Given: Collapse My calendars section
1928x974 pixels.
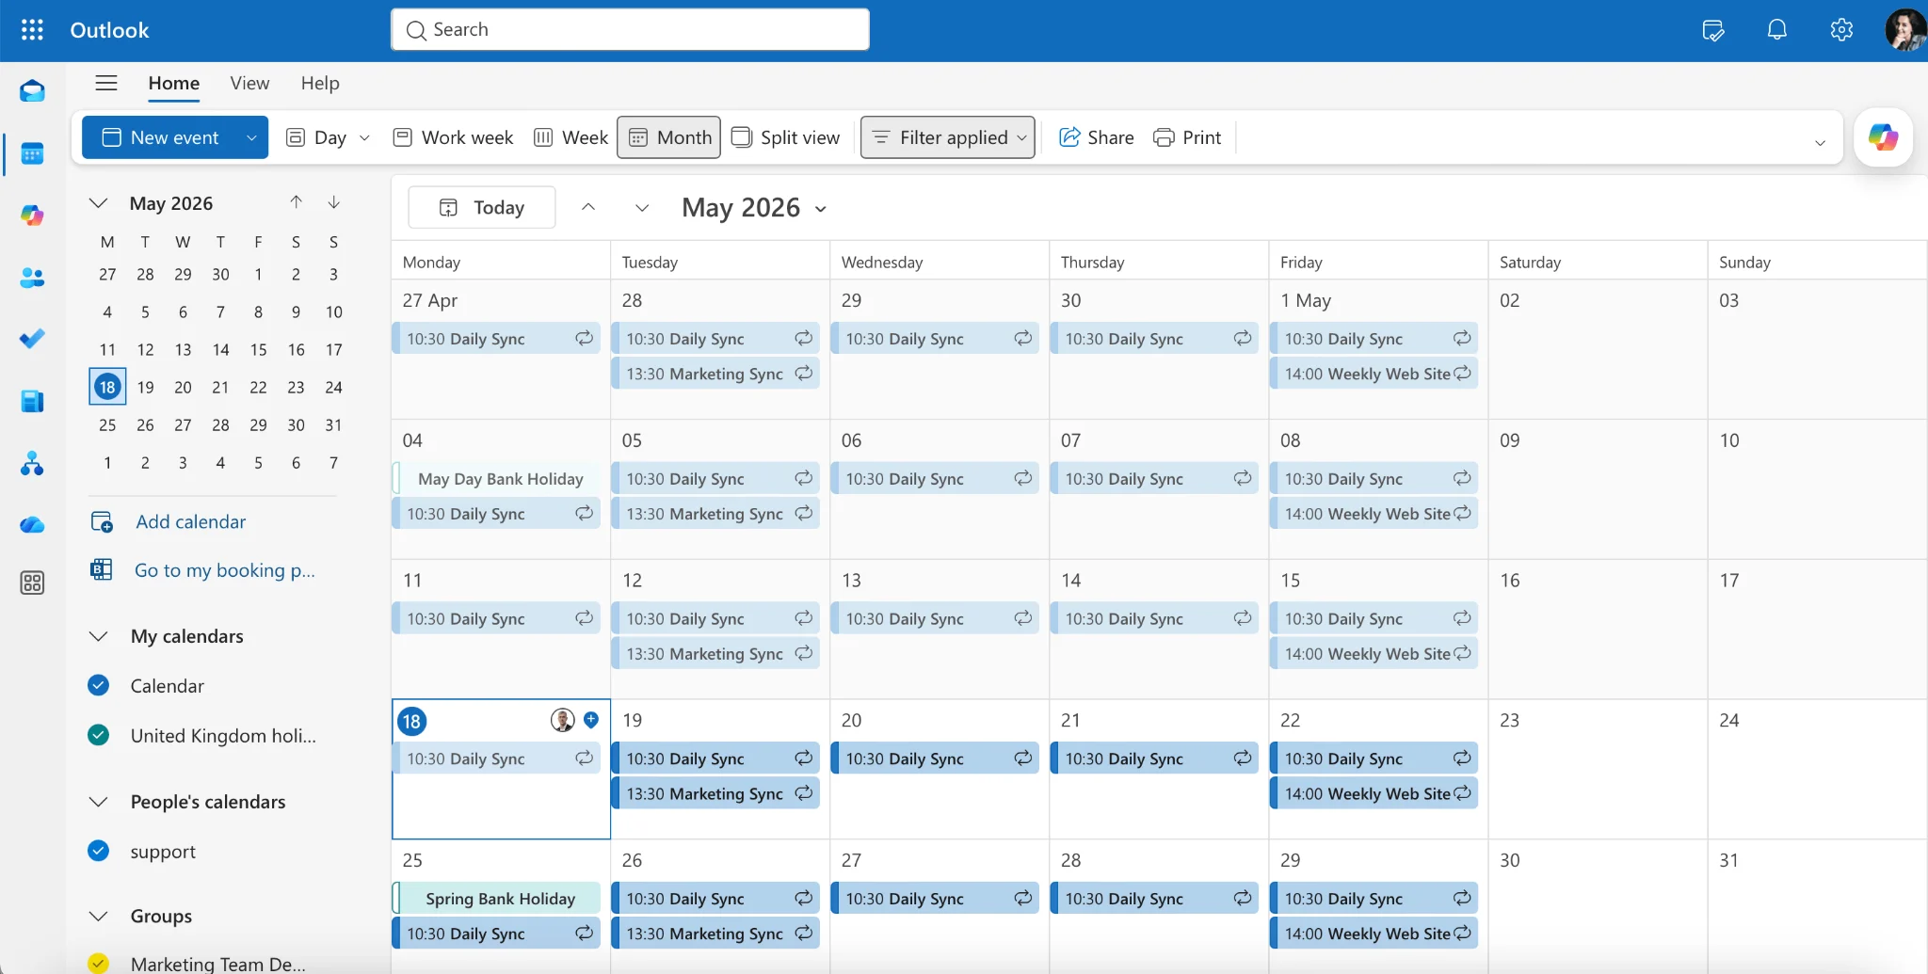Looking at the screenshot, I should (x=98, y=636).
